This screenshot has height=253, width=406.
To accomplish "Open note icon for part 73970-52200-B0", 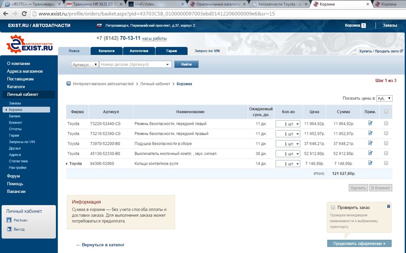I will (370, 143).
